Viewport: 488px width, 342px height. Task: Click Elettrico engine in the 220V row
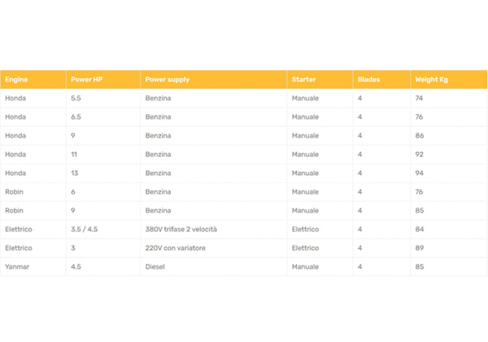(19, 248)
